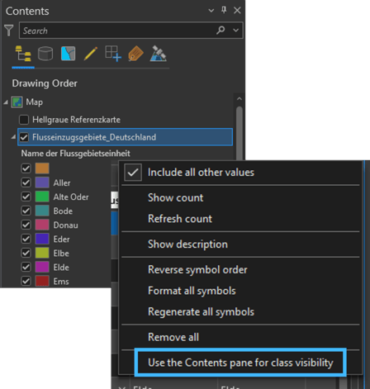Viewport: 370px width, 389px height.
Task: Click the orange unnamed class swatch
Action: [42, 168]
